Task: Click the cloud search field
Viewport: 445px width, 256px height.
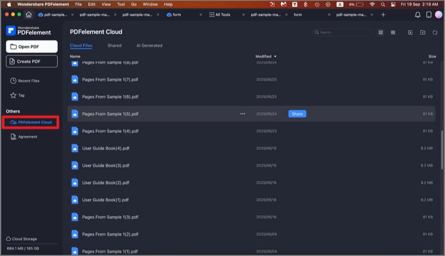Action: (x=342, y=32)
